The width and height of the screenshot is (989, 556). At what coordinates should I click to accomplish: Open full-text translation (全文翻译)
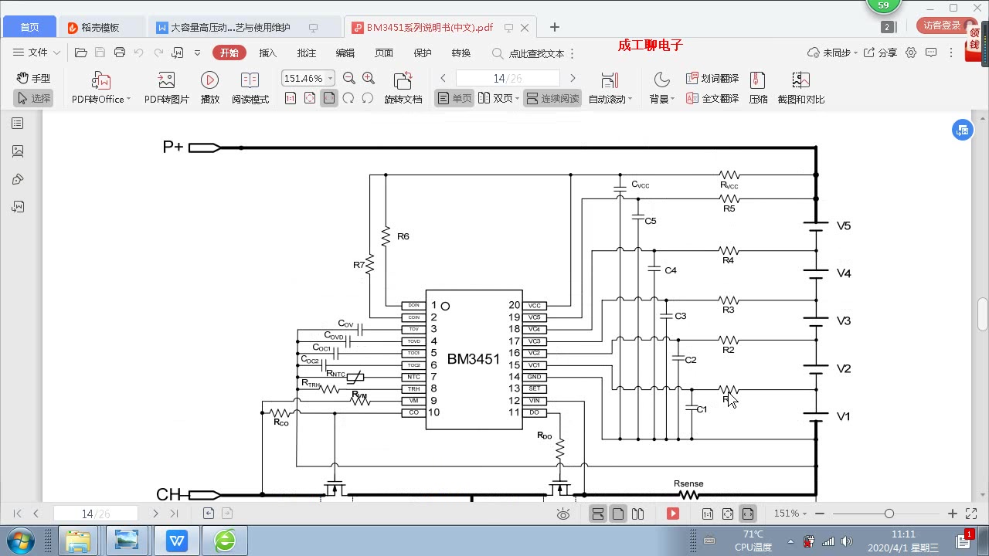point(712,98)
